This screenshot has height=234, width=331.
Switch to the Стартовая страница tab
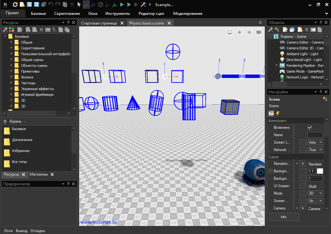point(99,23)
